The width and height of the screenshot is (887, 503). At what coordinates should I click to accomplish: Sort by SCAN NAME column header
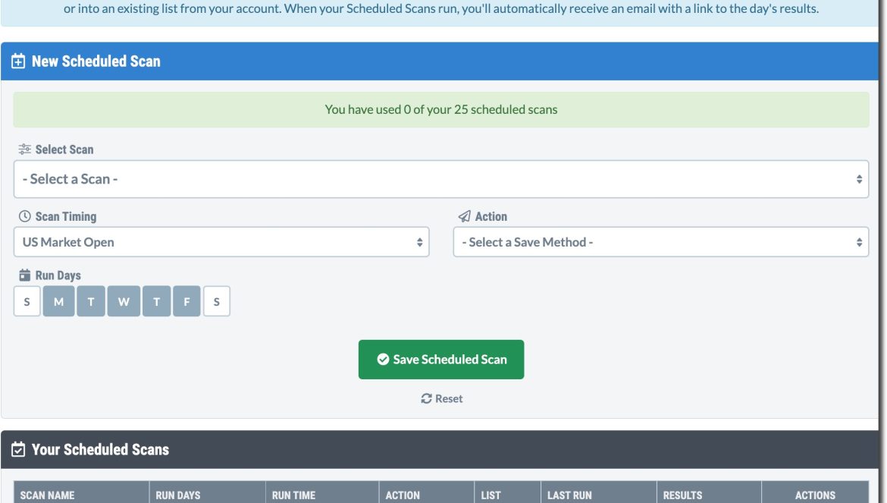coord(48,495)
